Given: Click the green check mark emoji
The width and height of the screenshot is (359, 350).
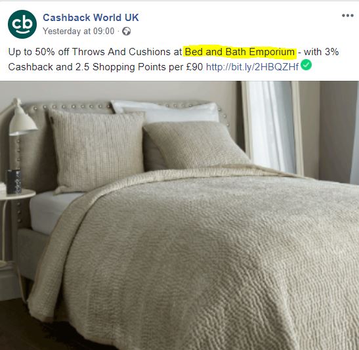Looking at the screenshot, I should click(306, 65).
